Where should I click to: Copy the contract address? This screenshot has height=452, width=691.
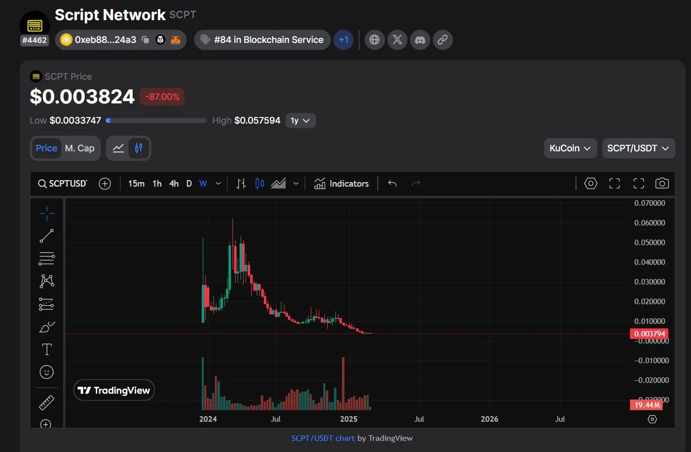tap(145, 40)
